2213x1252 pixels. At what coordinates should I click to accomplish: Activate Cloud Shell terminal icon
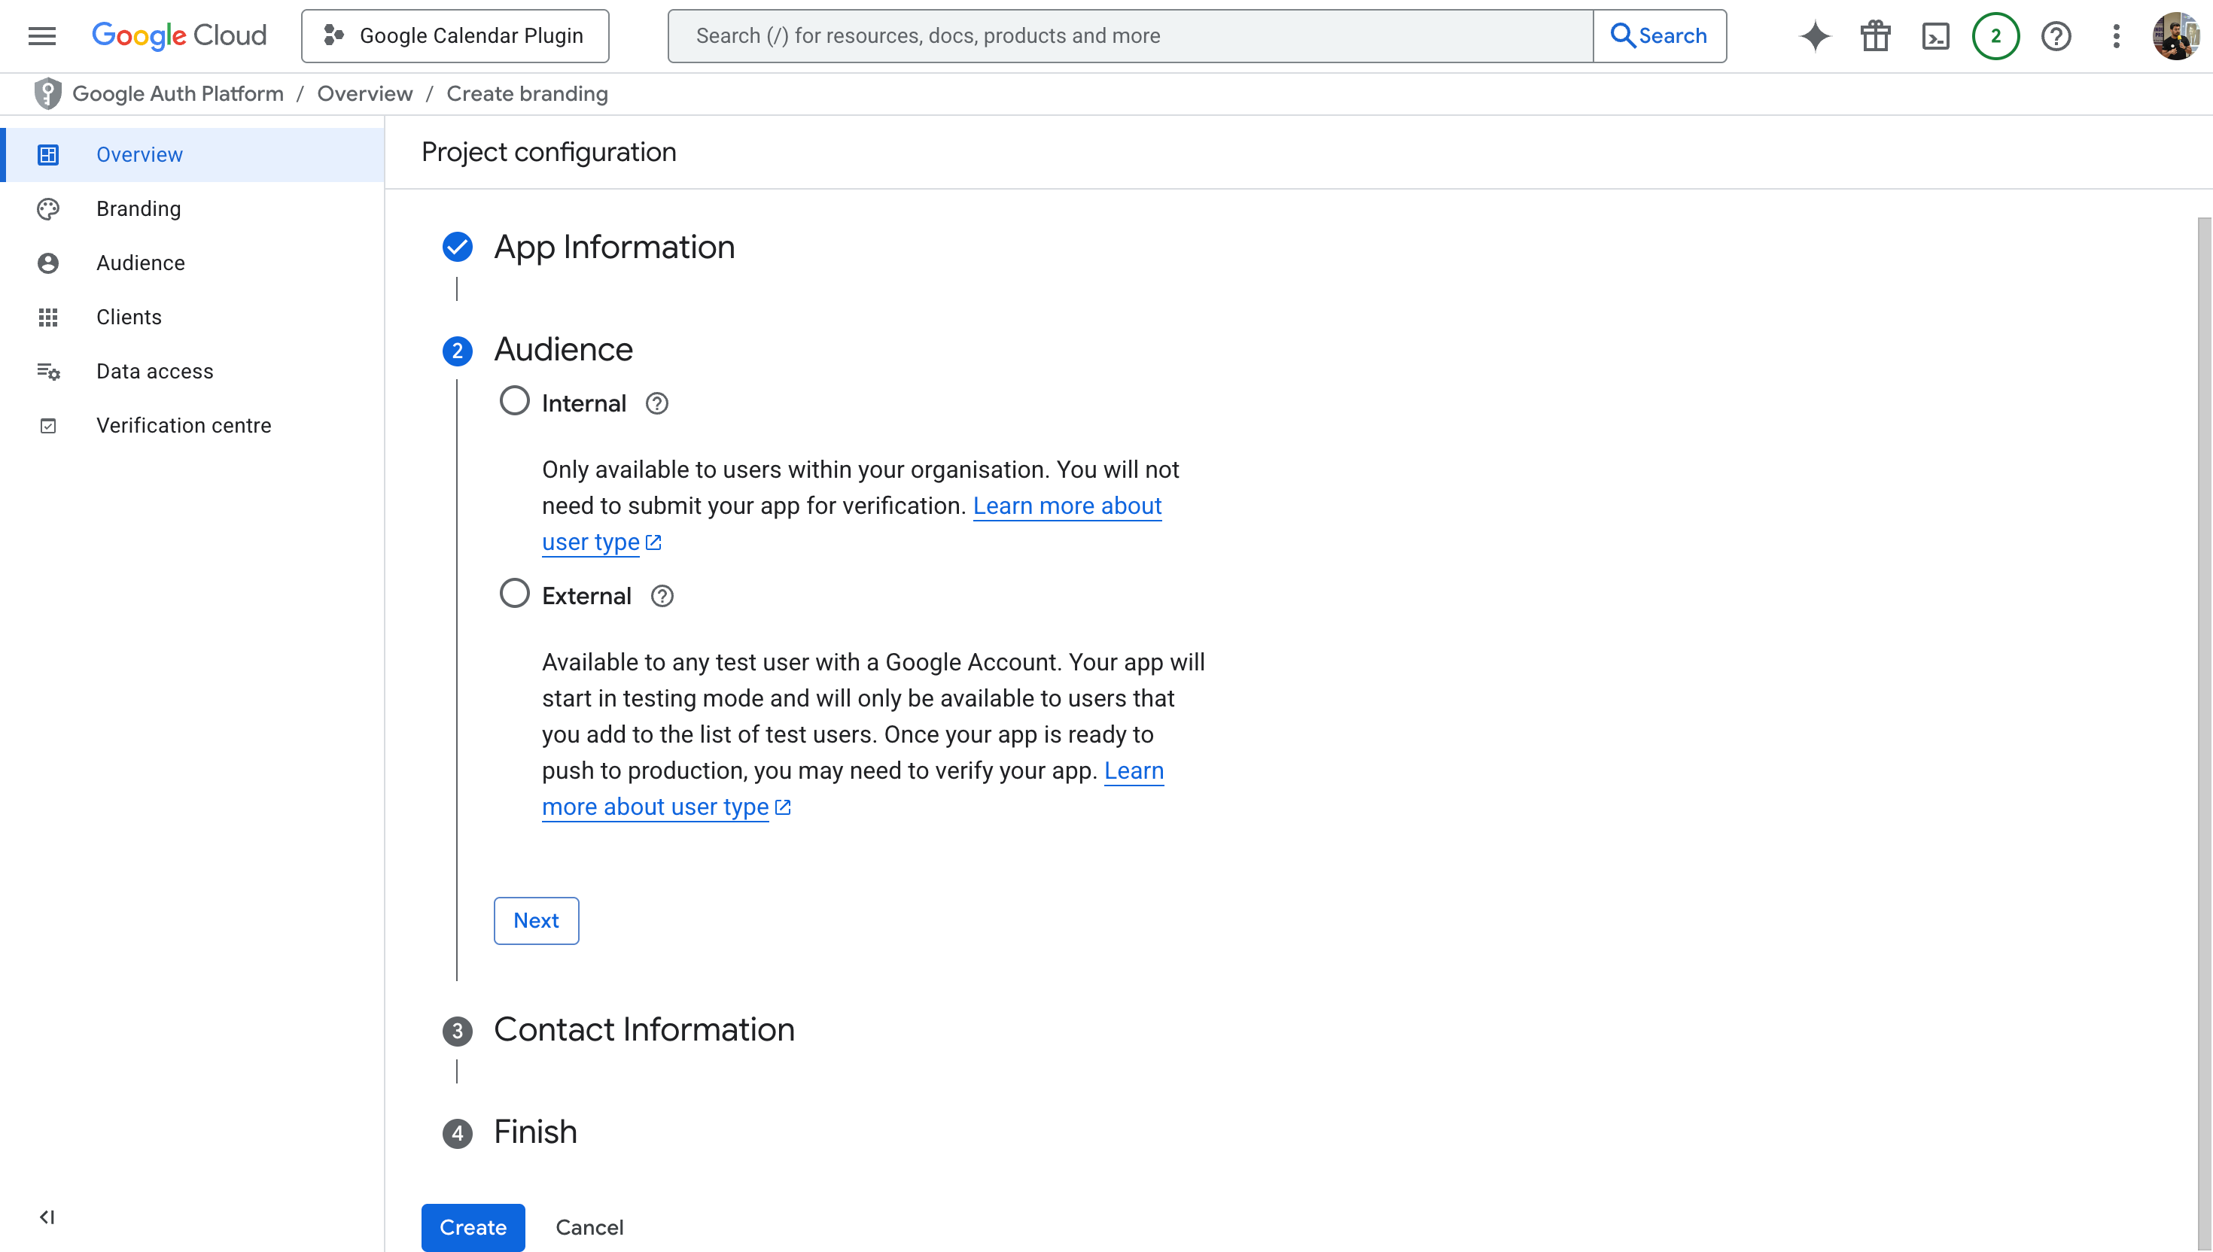[1935, 36]
